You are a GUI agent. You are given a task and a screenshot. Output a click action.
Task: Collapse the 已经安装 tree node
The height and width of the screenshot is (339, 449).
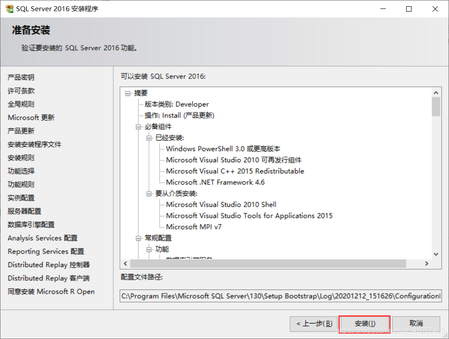click(x=149, y=138)
